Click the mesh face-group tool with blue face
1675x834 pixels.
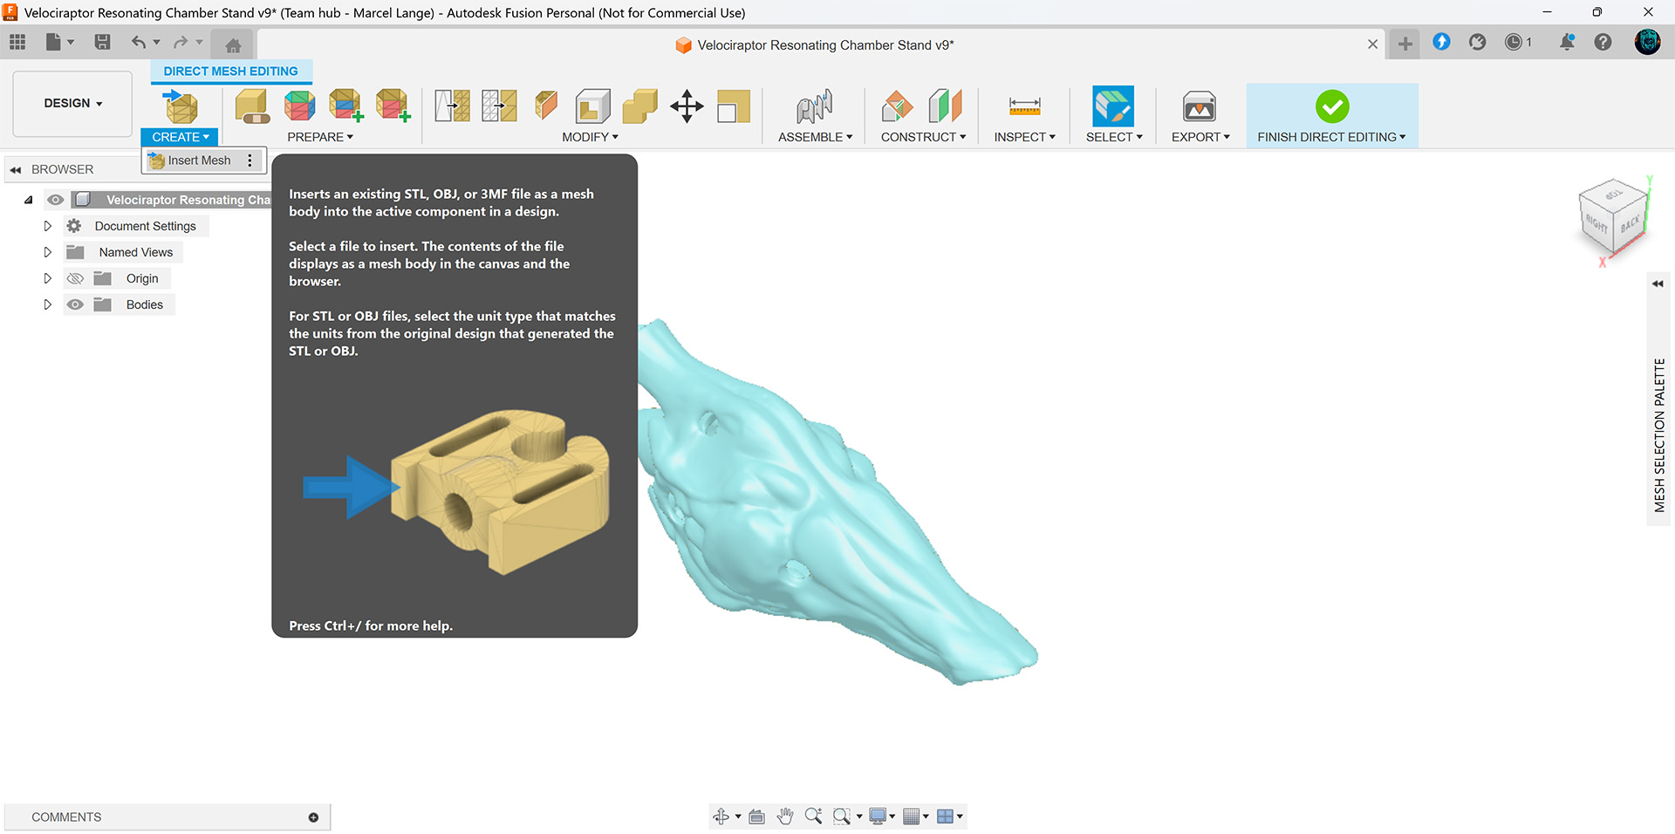pos(346,106)
